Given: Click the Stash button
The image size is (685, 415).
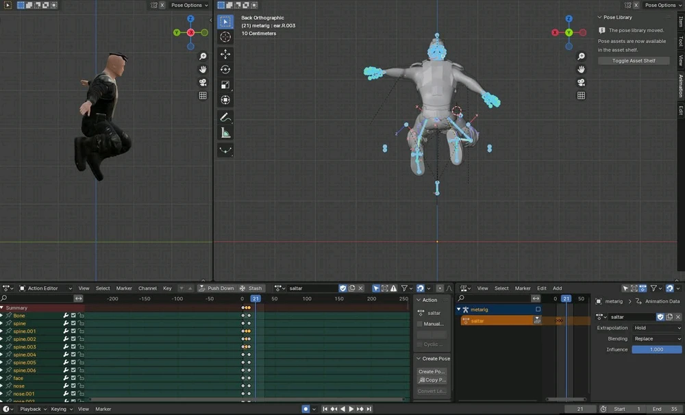Looking at the screenshot, I should pyautogui.click(x=251, y=288).
